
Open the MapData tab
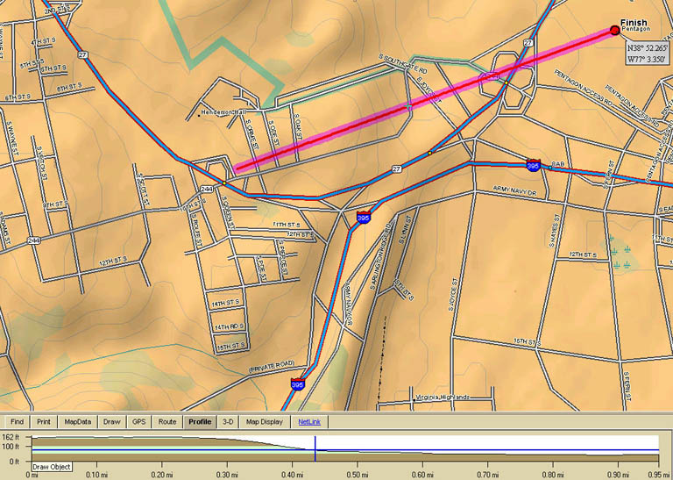(77, 422)
